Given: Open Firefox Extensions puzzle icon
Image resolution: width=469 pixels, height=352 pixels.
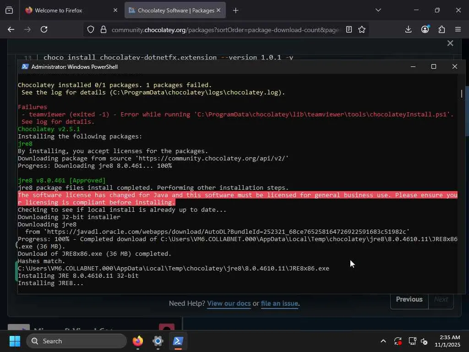Looking at the screenshot, I should point(442,29).
